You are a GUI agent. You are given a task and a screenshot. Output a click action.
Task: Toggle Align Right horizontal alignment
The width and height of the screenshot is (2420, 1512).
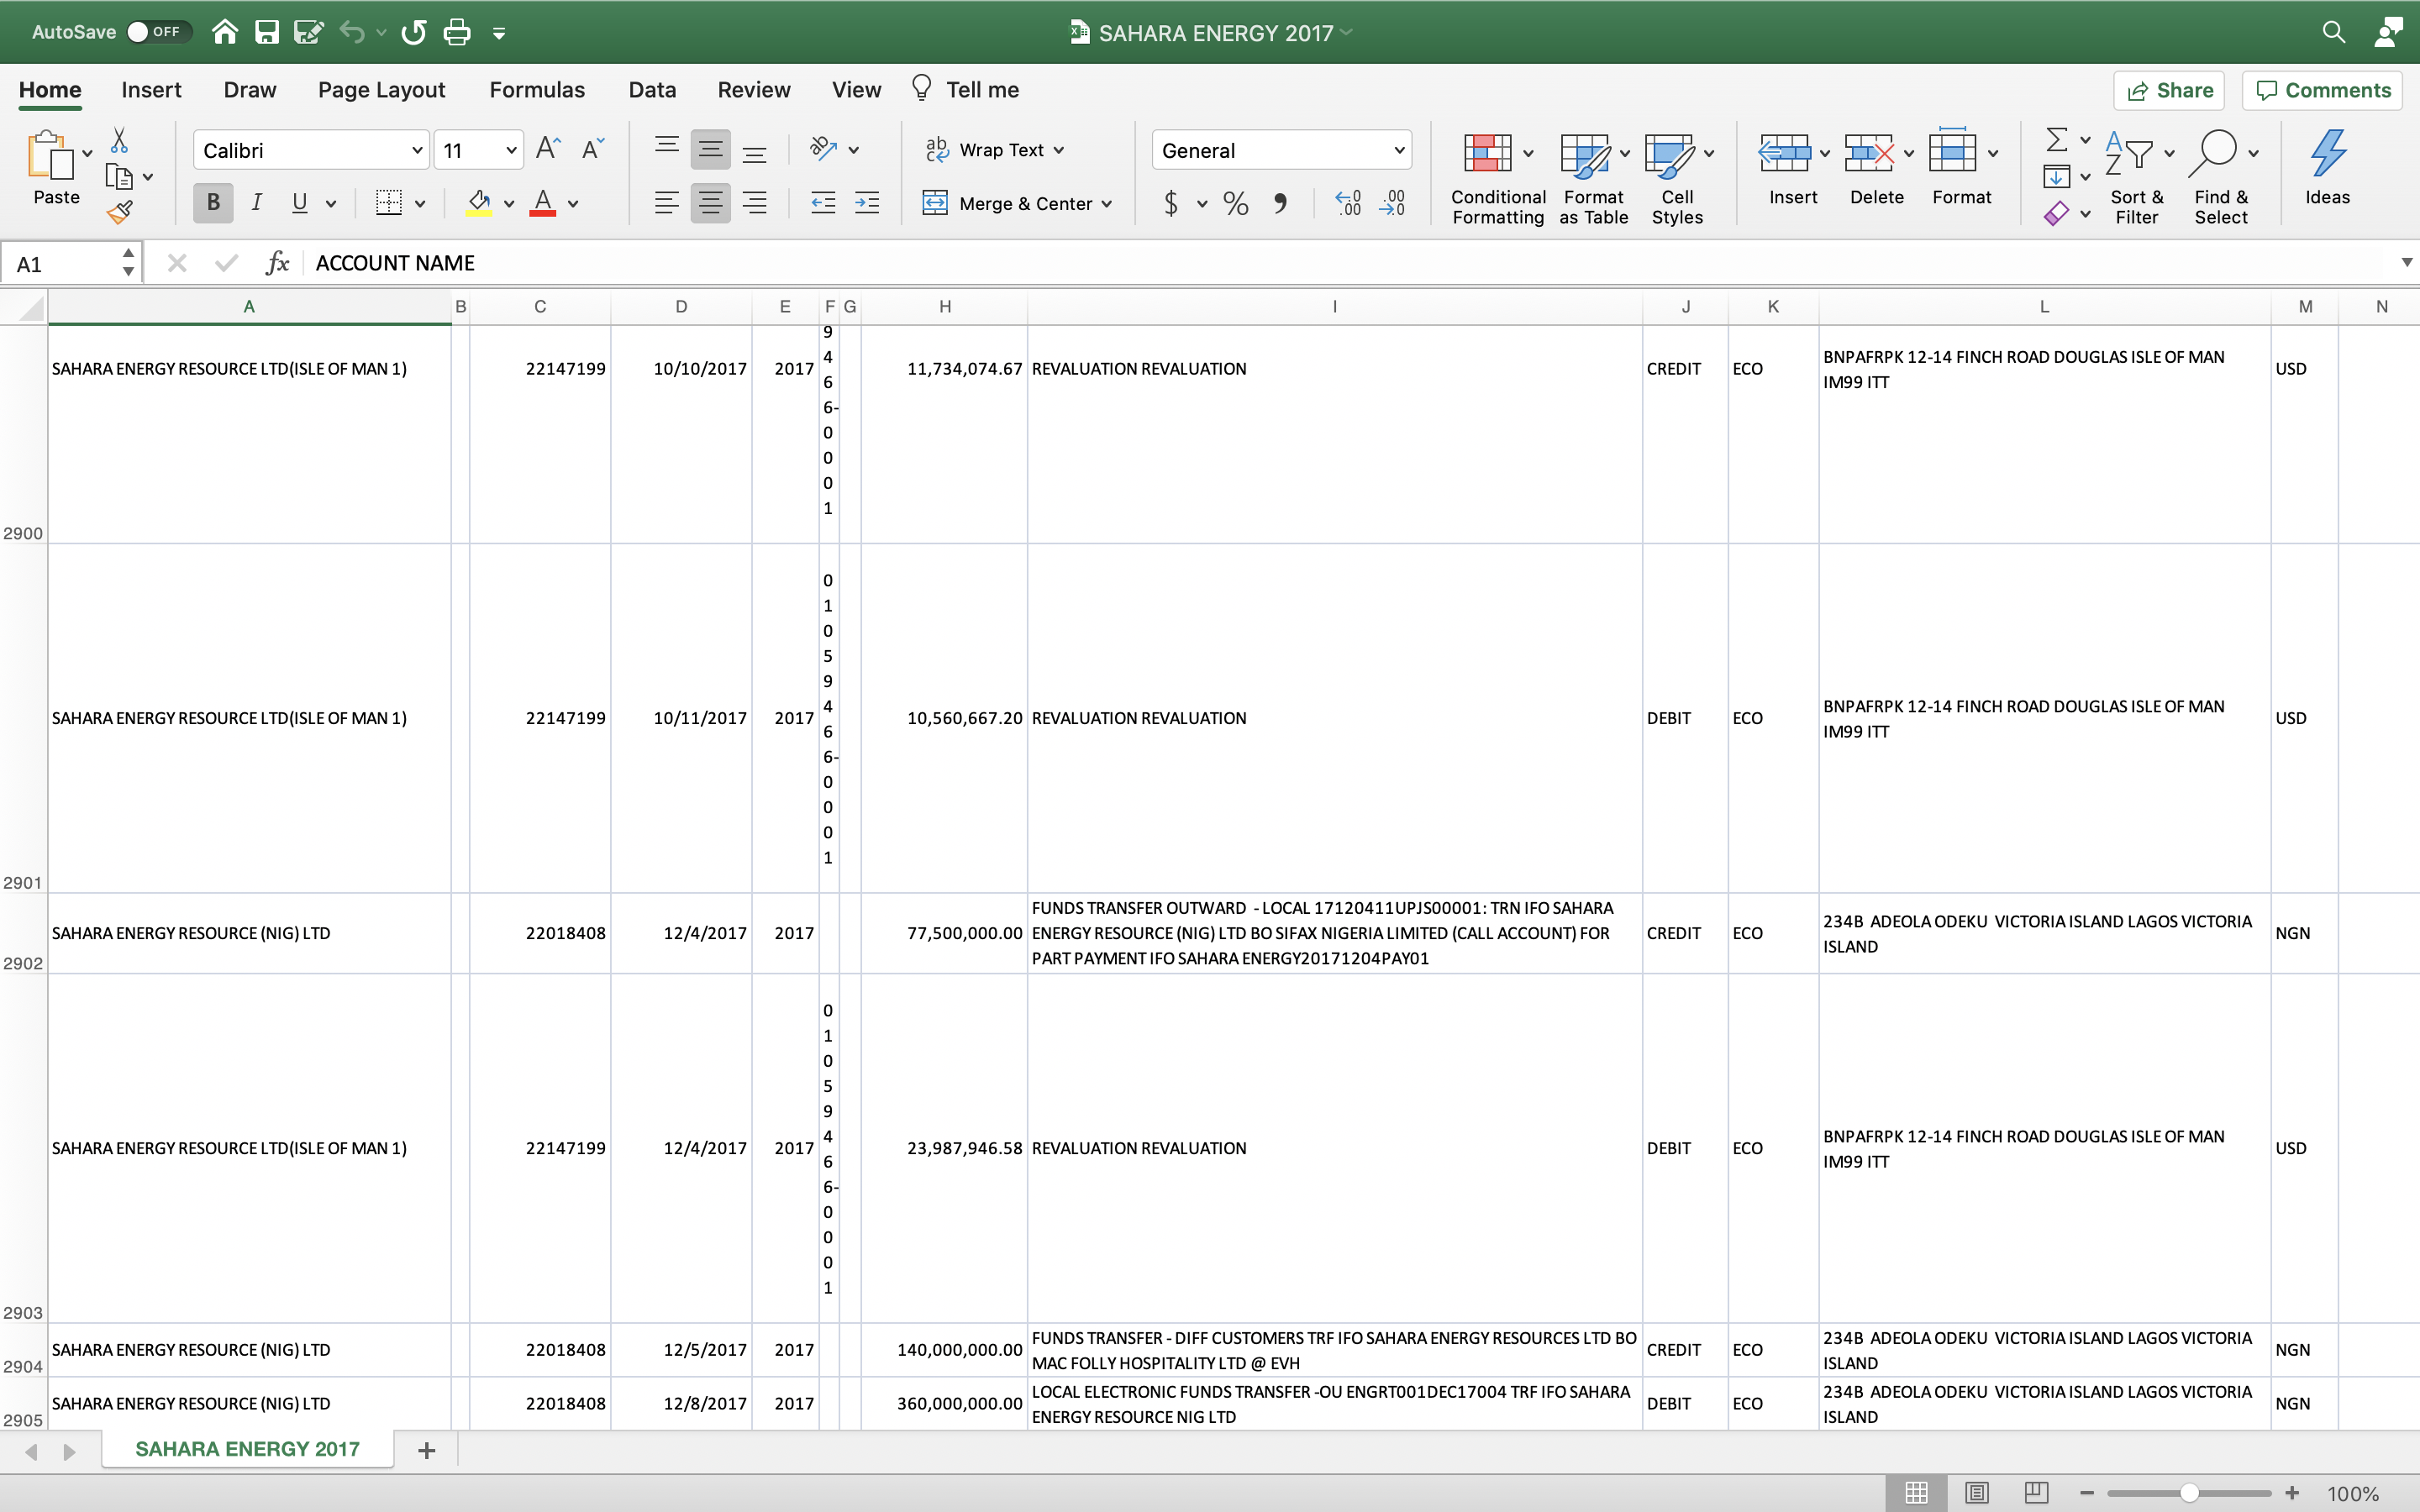point(755,203)
